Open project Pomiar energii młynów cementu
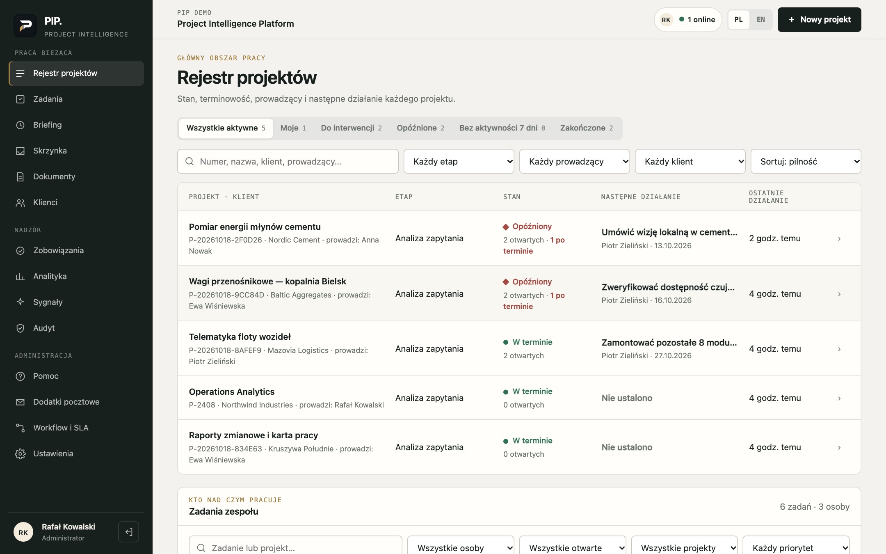 [x=255, y=227]
